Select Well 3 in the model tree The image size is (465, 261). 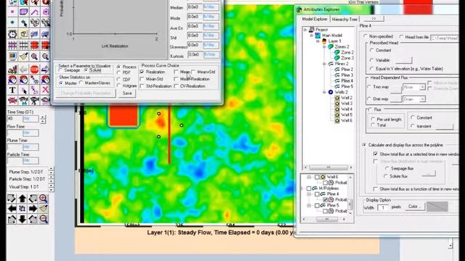pos(347,103)
